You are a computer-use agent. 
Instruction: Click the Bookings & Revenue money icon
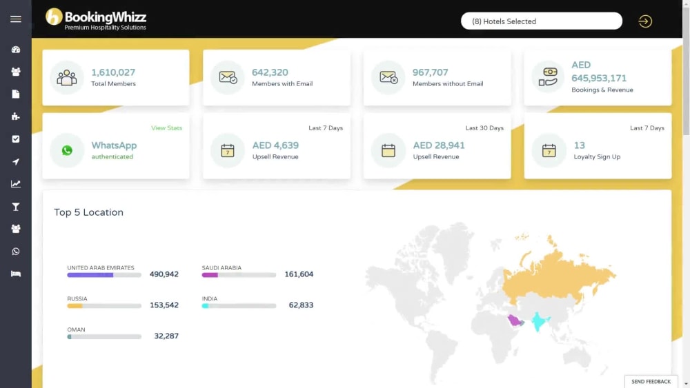coord(549,77)
